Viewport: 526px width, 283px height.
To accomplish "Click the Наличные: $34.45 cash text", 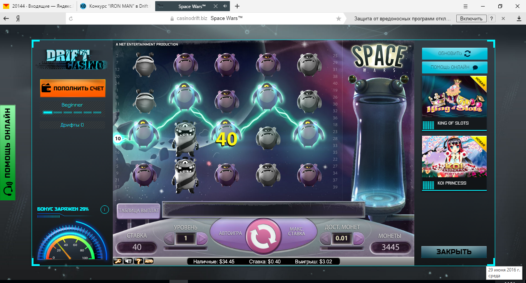I will click(214, 261).
